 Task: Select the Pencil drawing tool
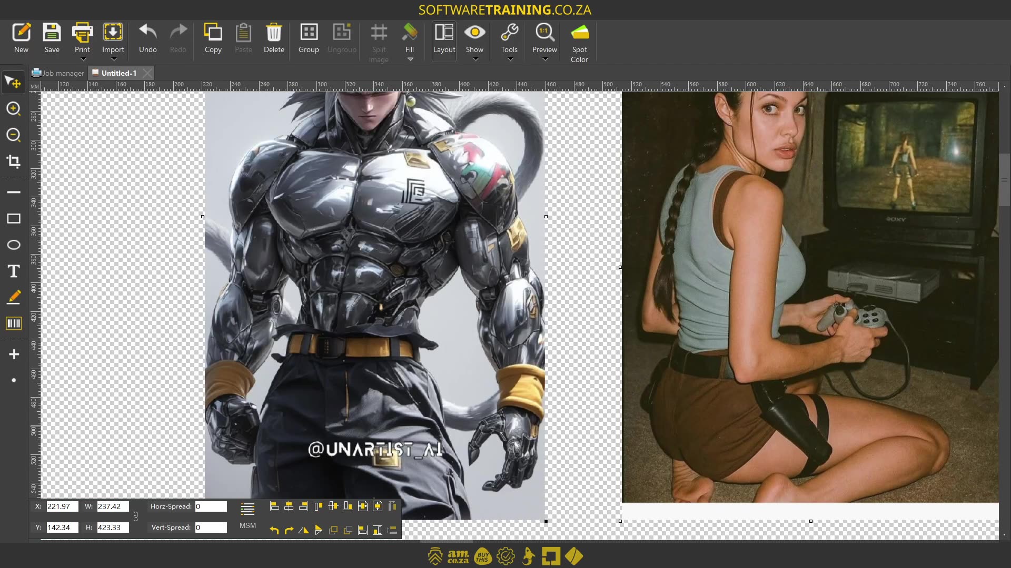coord(13,297)
